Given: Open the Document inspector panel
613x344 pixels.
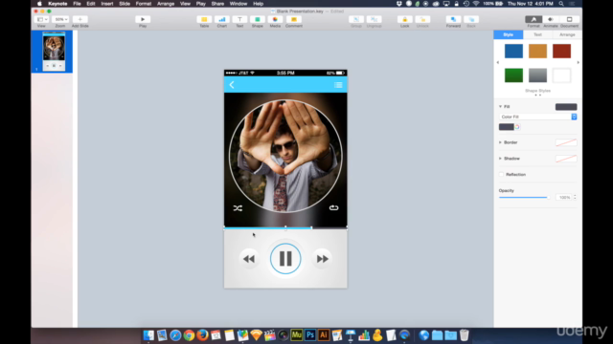Looking at the screenshot, I should (569, 19).
